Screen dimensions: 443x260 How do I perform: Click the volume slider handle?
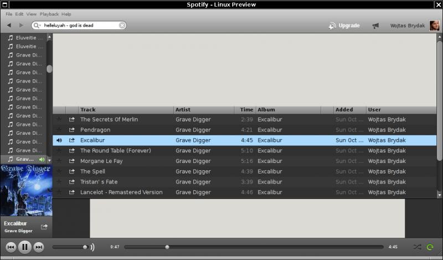pos(85,247)
